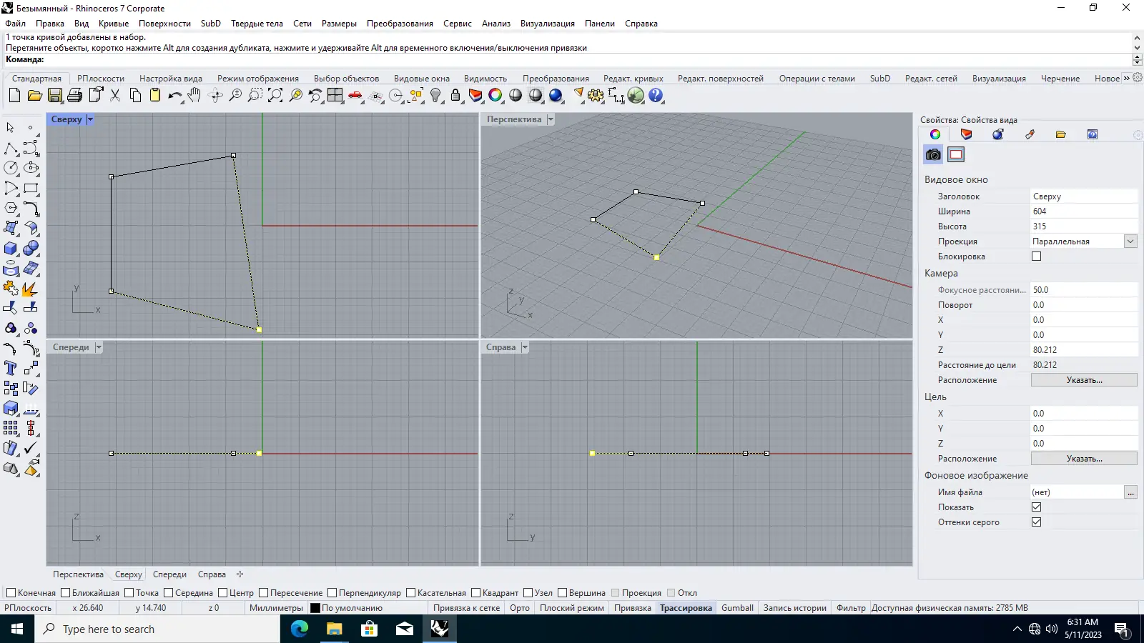The width and height of the screenshot is (1144, 643).
Task: Open the Перспектива viewport menu arrow
Action: (551, 119)
